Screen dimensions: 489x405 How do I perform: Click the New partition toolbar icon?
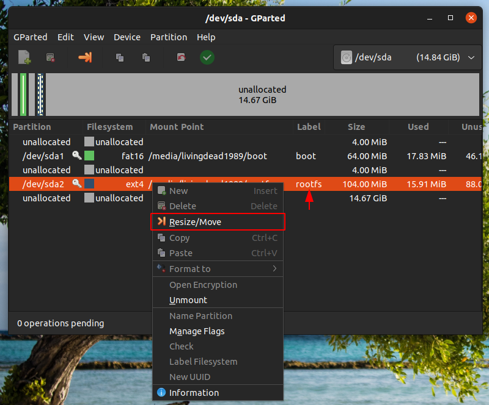(24, 57)
